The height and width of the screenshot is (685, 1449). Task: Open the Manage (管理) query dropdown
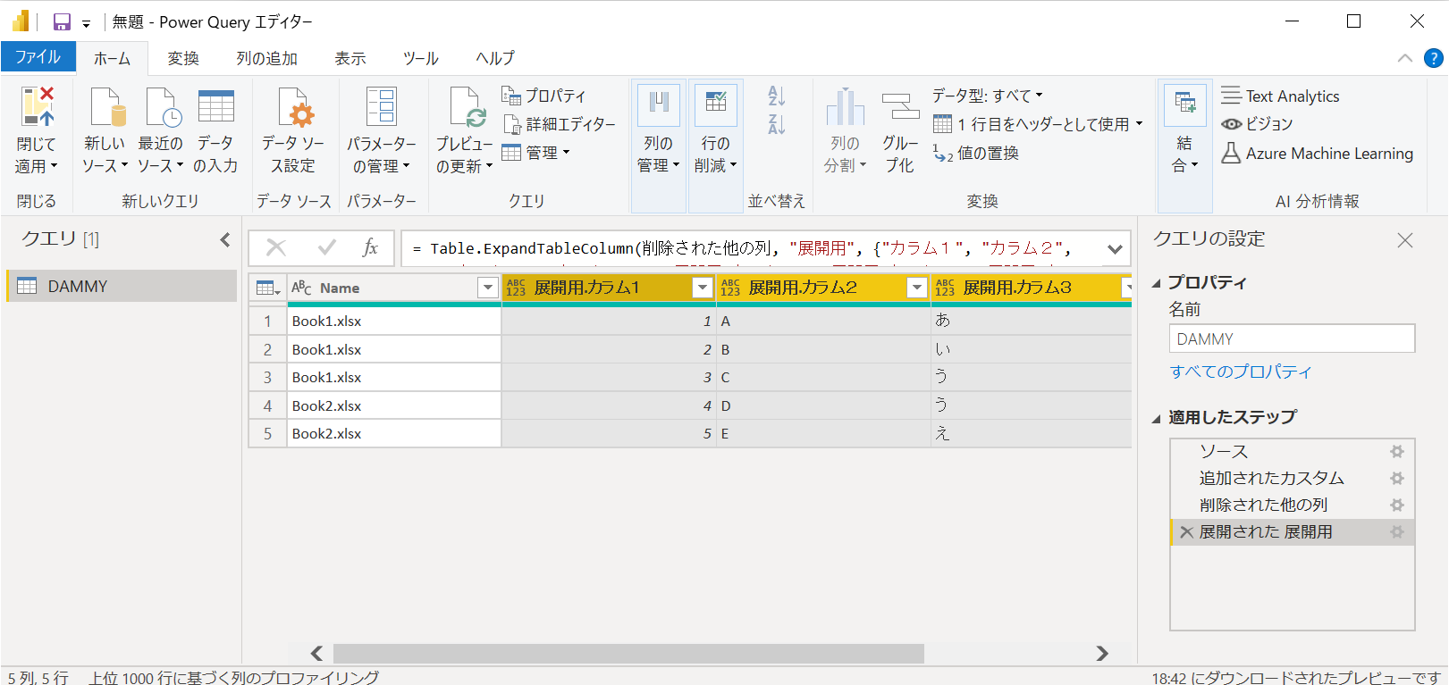coord(535,153)
